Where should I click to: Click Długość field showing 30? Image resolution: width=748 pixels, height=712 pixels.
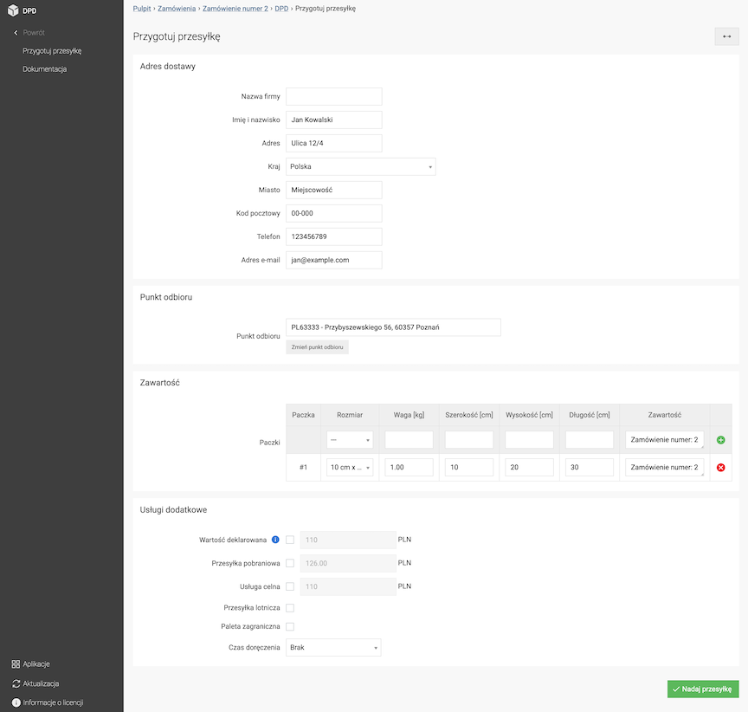590,468
